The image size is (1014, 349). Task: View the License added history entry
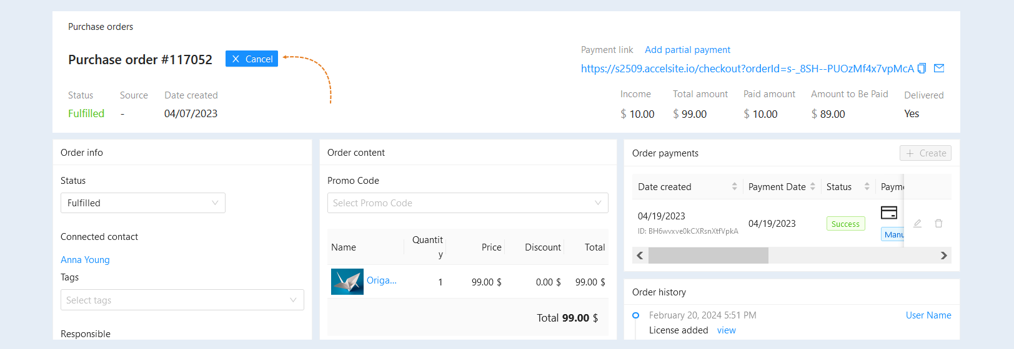(x=727, y=330)
